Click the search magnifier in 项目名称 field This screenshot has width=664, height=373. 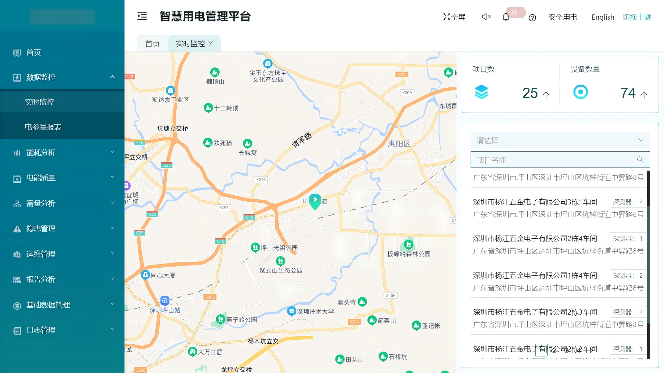pyautogui.click(x=640, y=160)
